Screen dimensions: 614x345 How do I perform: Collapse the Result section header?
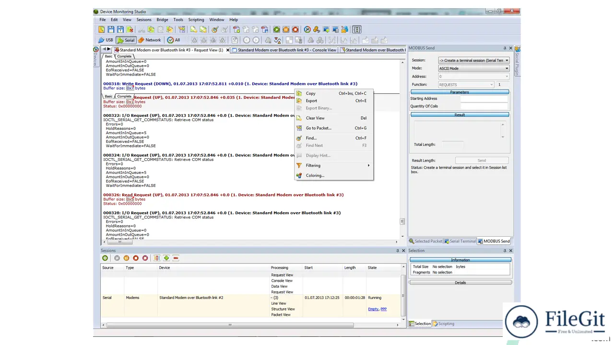[460, 115]
